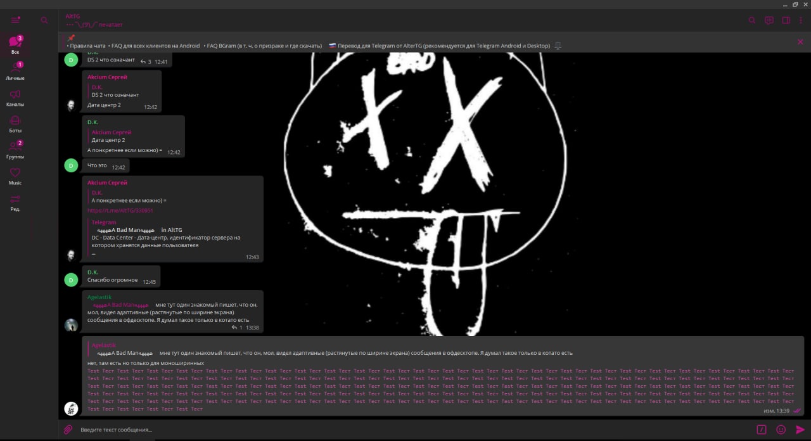Click the pin icon in pinned bar
Viewport: 811px width, 441px height.
71,38
